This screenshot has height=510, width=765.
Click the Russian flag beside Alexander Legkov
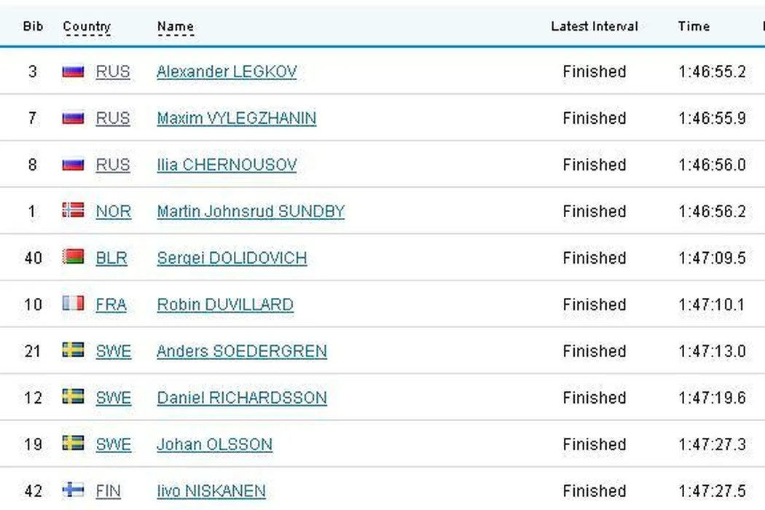pos(73,71)
